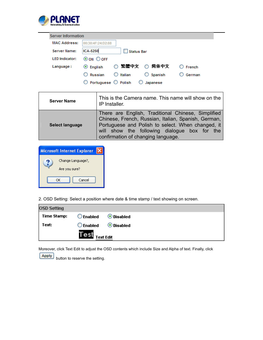Image resolution: width=263 pixels, height=340 pixels.
Task: Open the Text Edit link
Action: (104, 237)
